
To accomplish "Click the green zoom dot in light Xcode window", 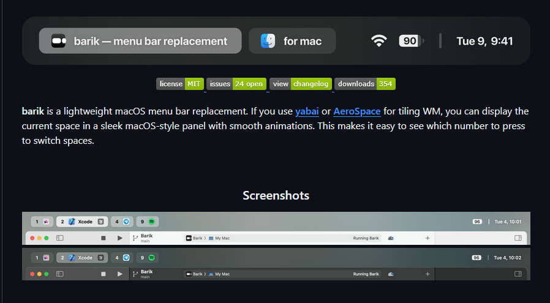I will 47,238.
